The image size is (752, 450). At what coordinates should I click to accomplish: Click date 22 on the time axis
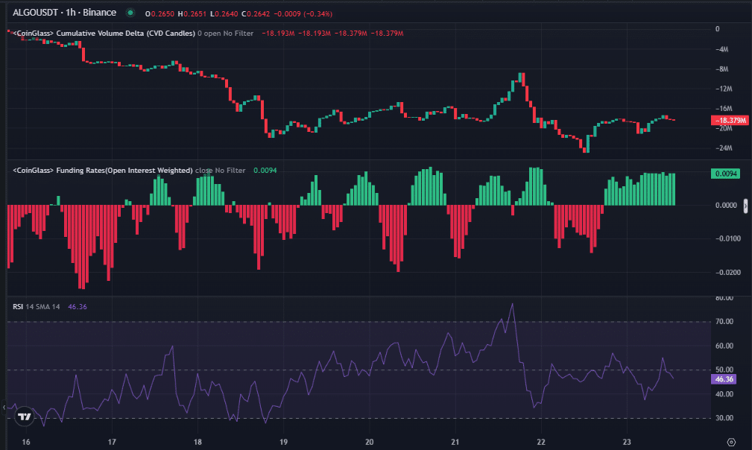pos(541,441)
